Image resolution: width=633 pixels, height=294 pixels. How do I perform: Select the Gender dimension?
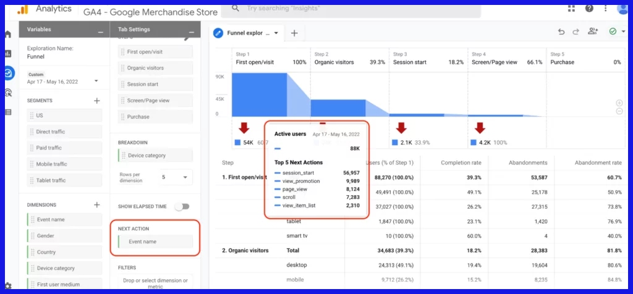[x=64, y=235]
